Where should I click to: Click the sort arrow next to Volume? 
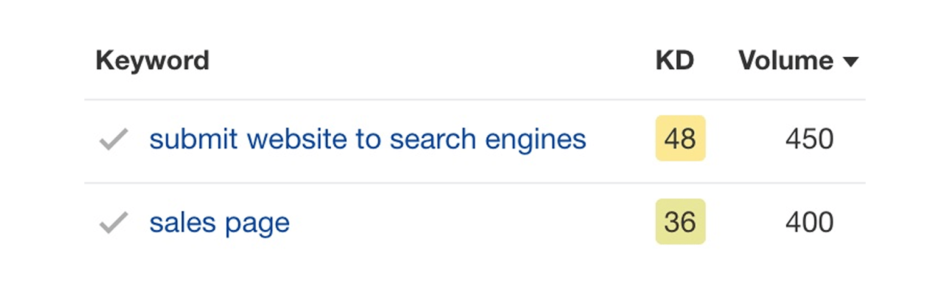tap(851, 62)
